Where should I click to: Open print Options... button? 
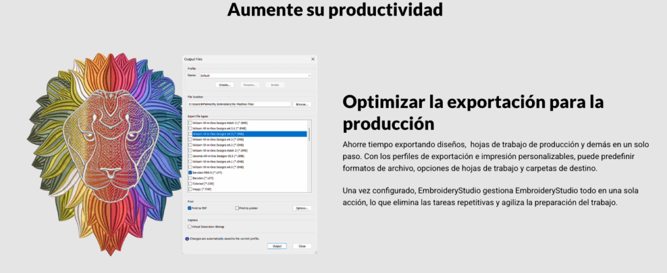(302, 208)
